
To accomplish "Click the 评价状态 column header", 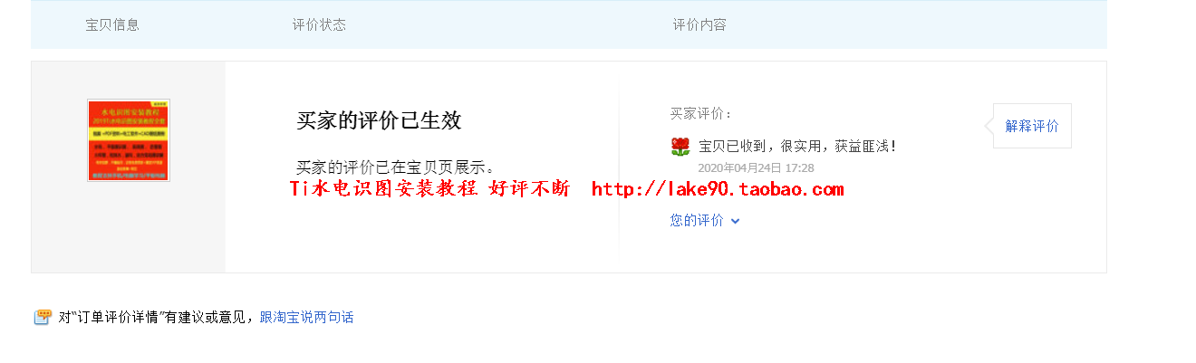I will tap(319, 24).
